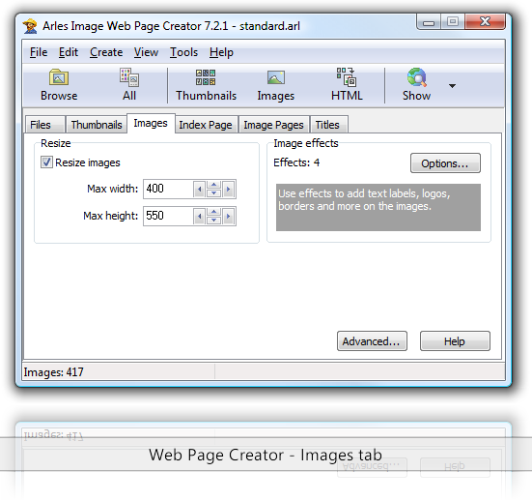Screen dimensions: 532x501
Task: Click the Advanced... button
Action: click(x=372, y=340)
